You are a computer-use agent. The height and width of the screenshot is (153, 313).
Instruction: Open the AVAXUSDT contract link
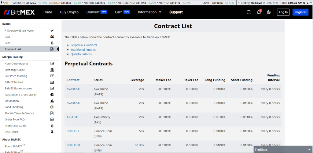74,103
